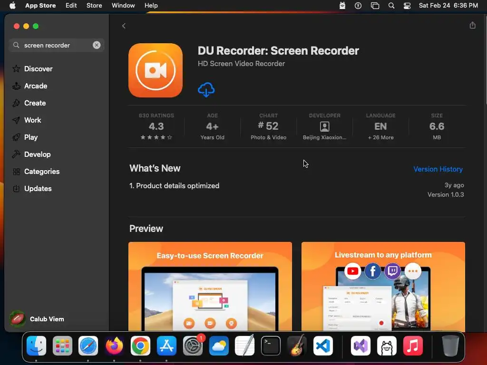
Task: Open the share button at top right
Action: tap(472, 25)
